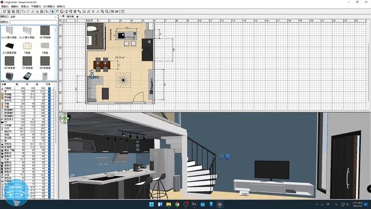Toggle the Italic text style icon
The image size is (371, 209).
97,12
